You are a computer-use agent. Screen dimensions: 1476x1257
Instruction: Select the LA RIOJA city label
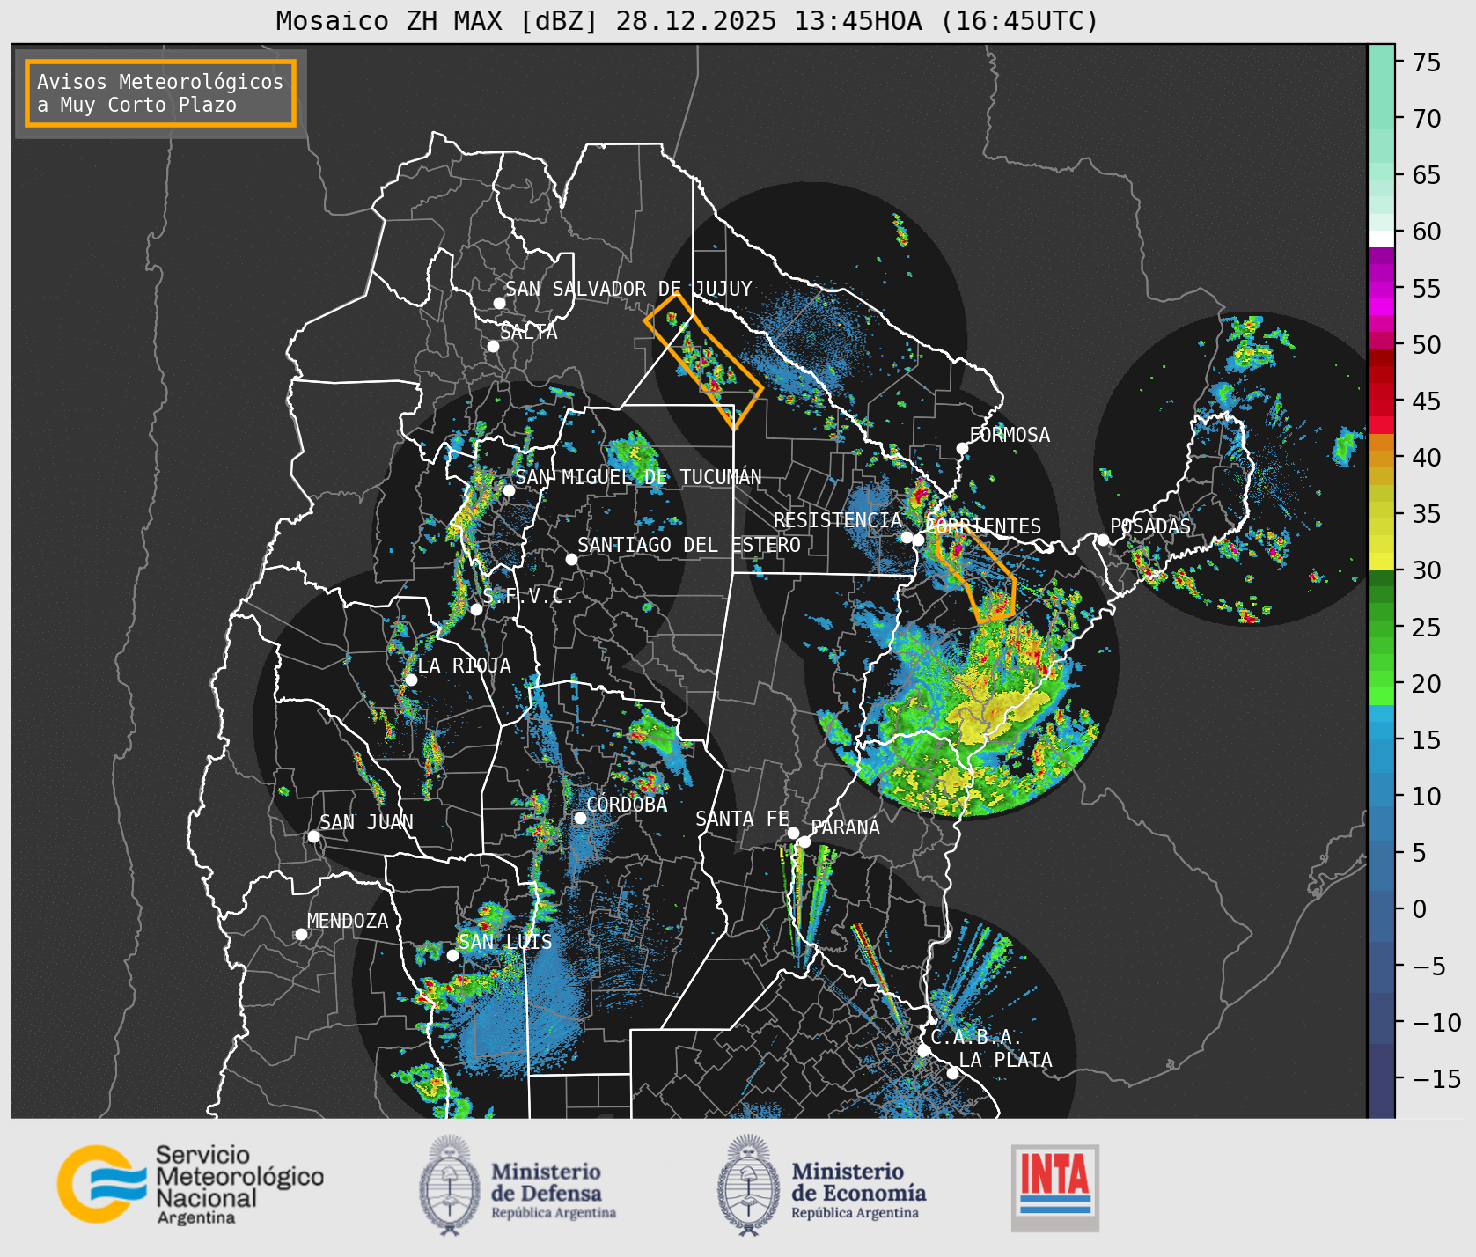point(464,665)
